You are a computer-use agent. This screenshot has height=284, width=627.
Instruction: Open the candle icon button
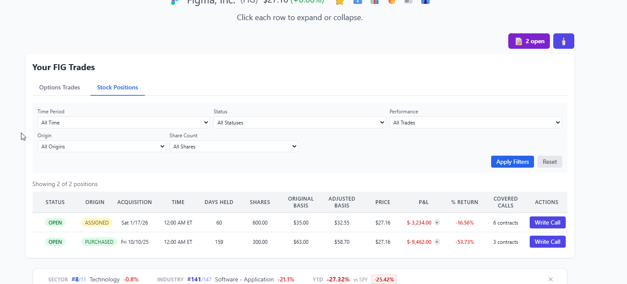pos(564,41)
